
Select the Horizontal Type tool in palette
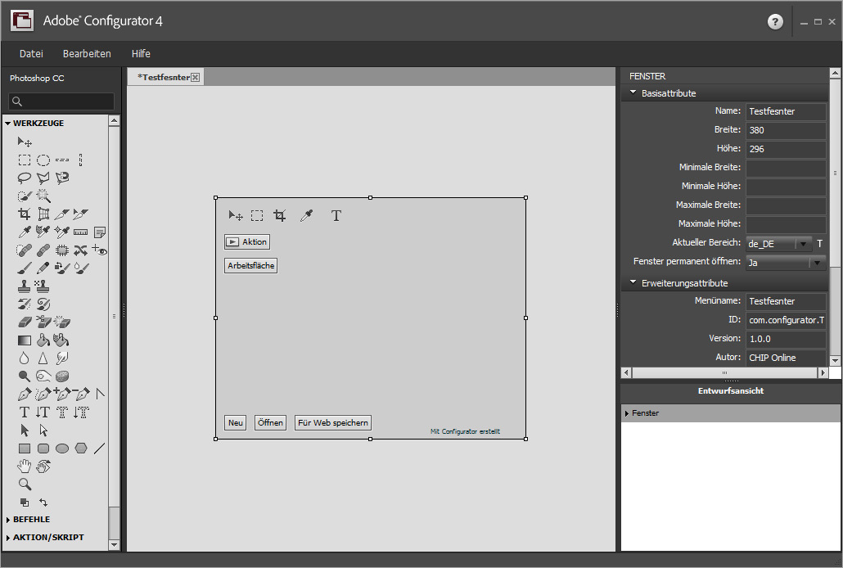click(25, 412)
